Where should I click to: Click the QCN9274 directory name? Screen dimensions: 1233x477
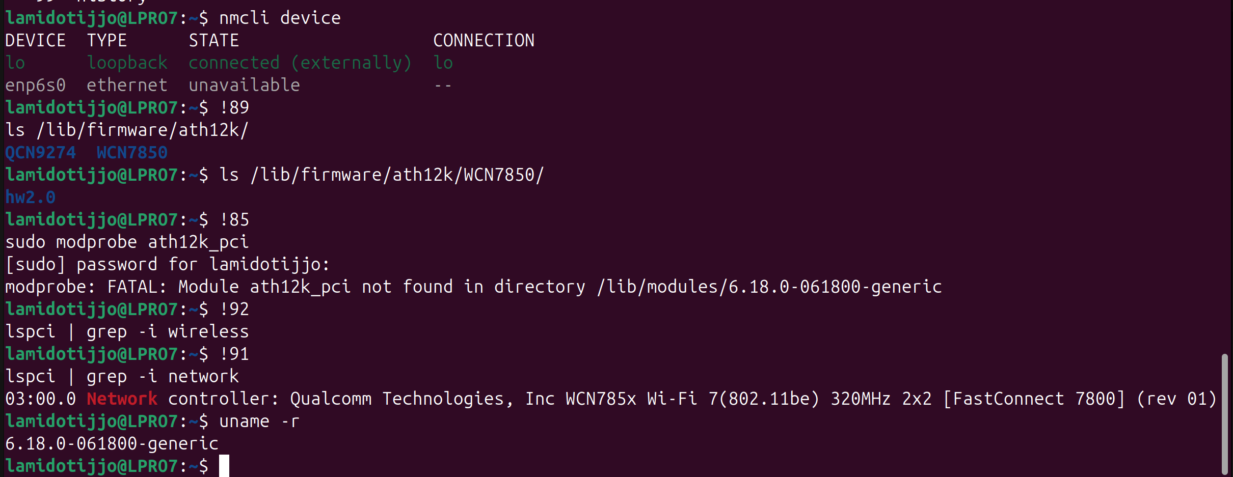[41, 152]
